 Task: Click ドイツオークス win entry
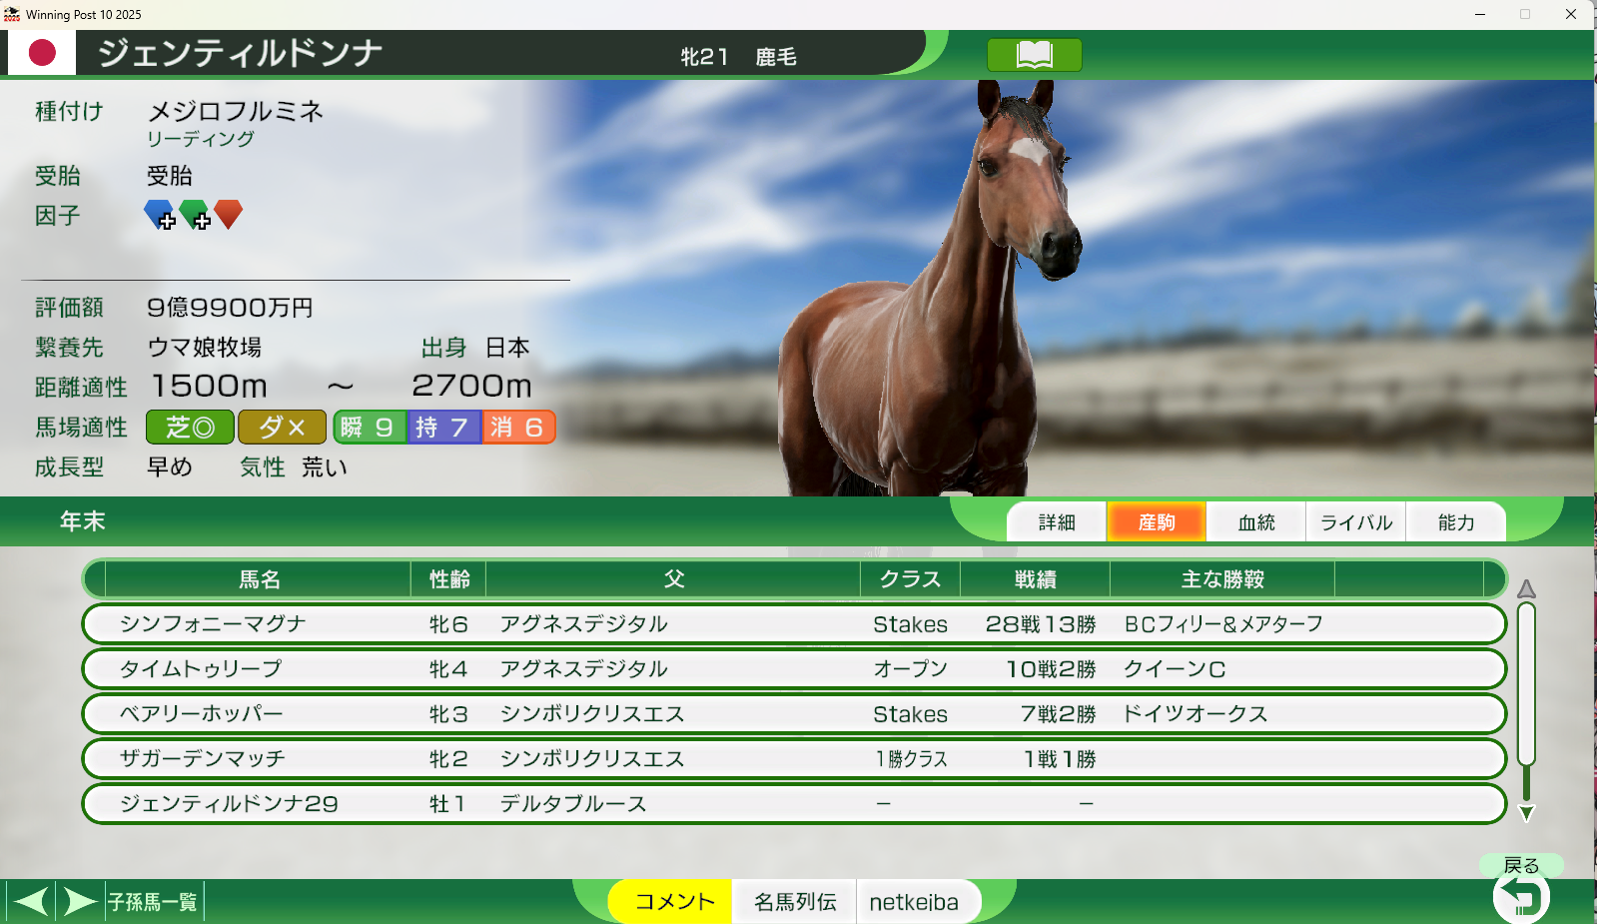click(x=1196, y=714)
